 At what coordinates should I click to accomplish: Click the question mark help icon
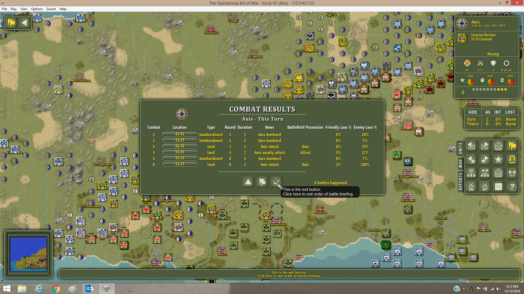point(512,187)
